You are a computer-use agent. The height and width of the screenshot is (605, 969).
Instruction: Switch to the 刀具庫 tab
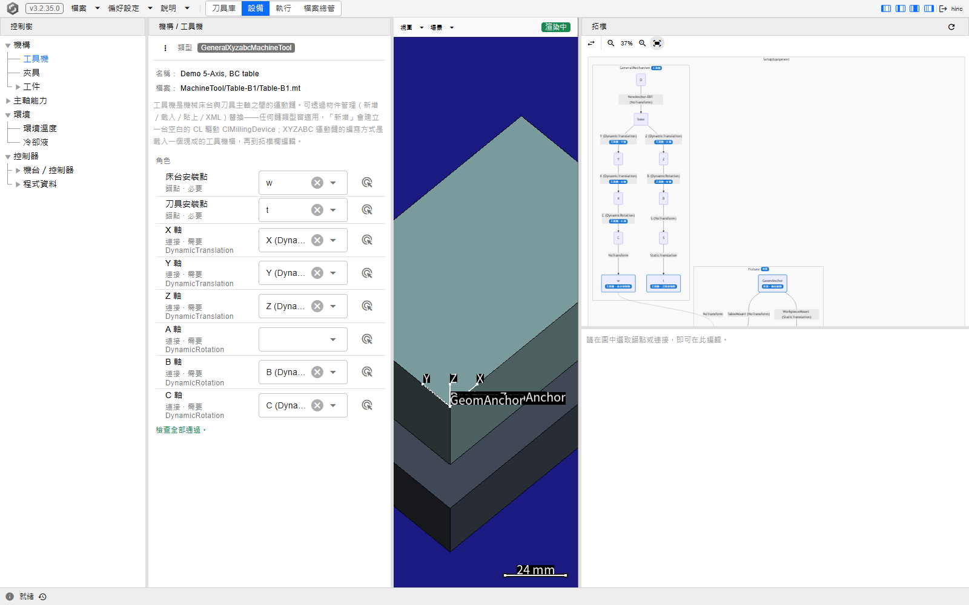point(223,8)
